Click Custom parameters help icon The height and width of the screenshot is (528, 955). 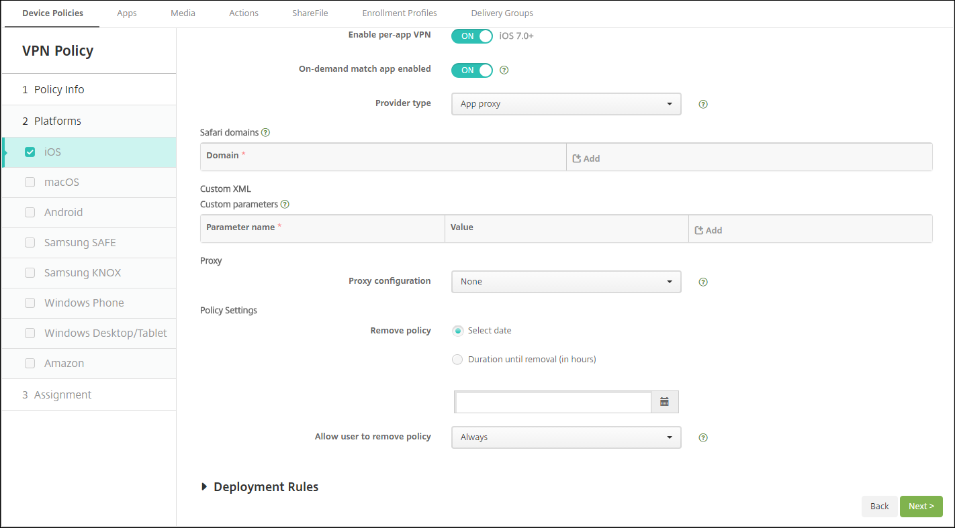click(285, 205)
